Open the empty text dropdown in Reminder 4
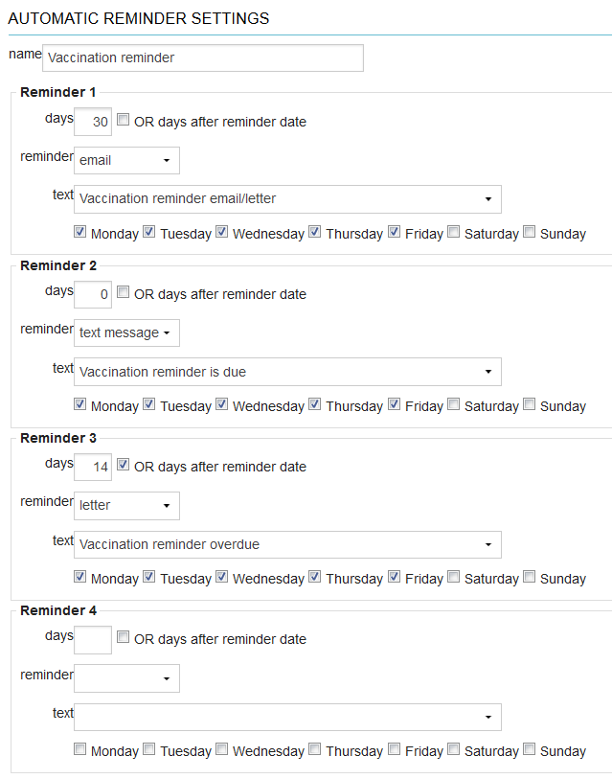The image size is (612, 779). point(287,717)
